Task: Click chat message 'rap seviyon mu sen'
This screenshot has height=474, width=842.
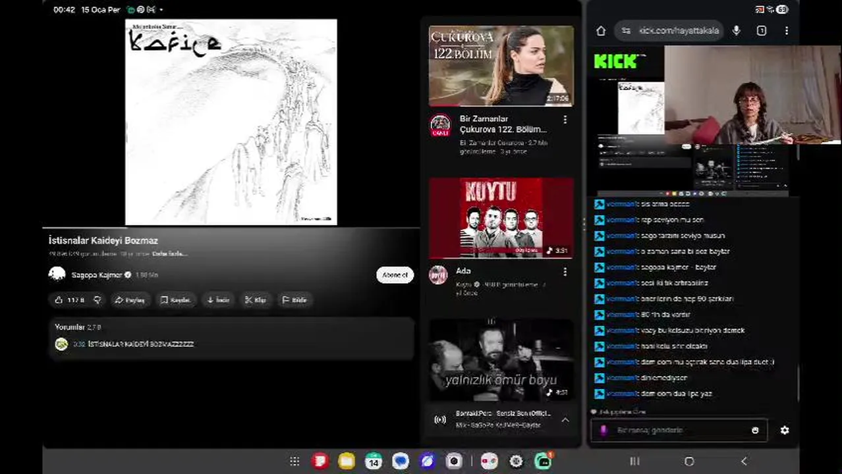Action: (672, 220)
